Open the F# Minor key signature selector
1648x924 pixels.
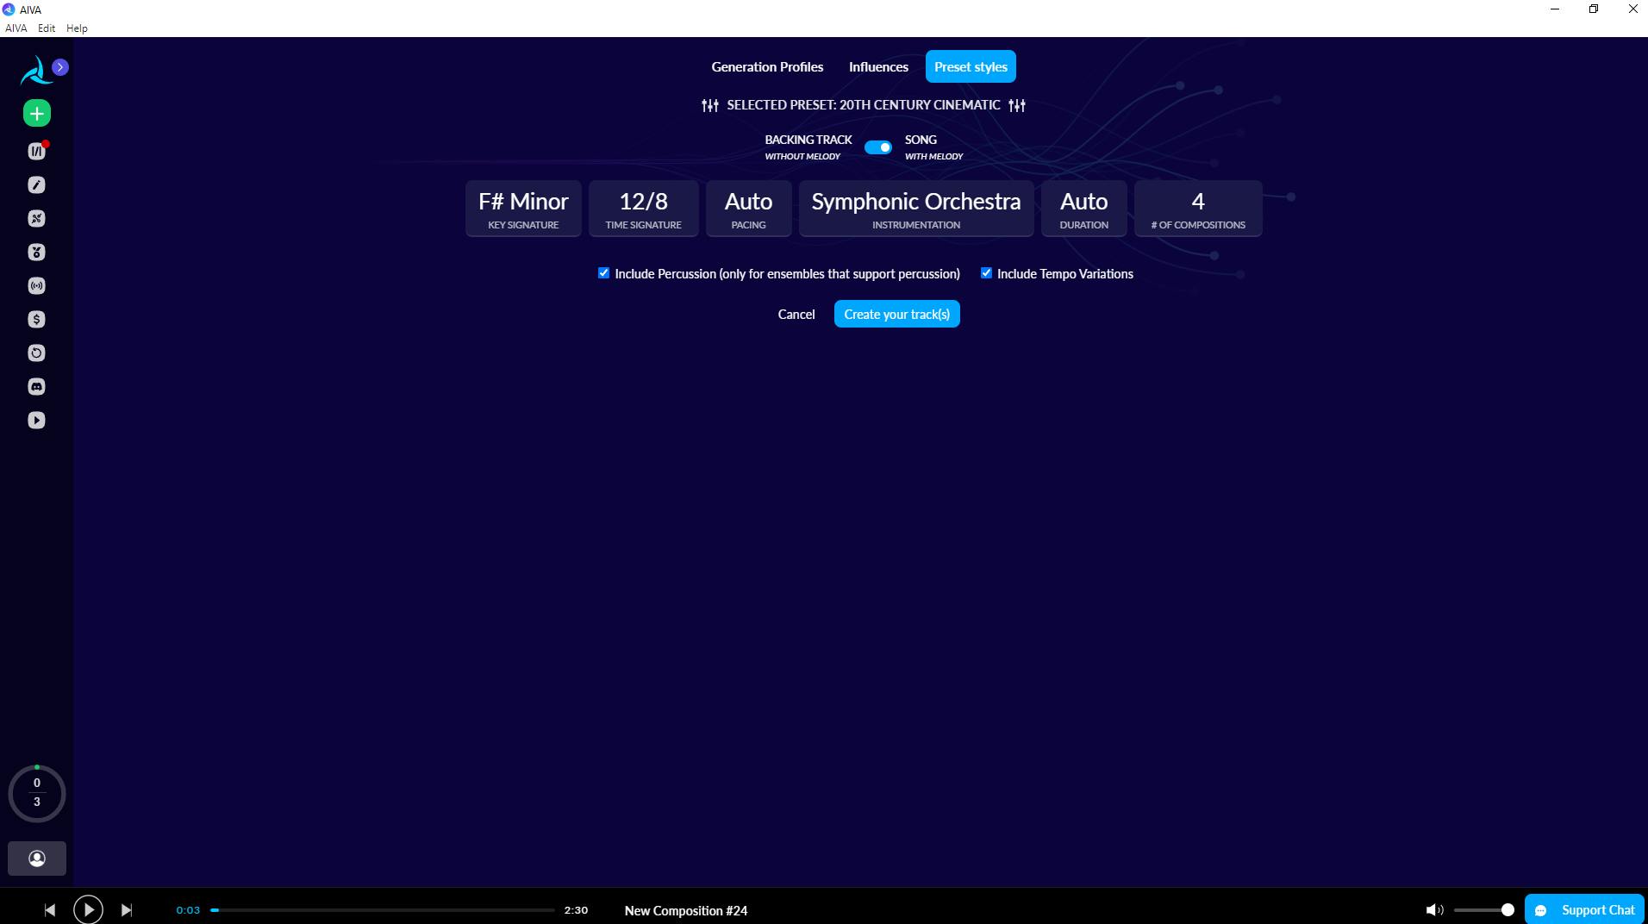point(523,208)
